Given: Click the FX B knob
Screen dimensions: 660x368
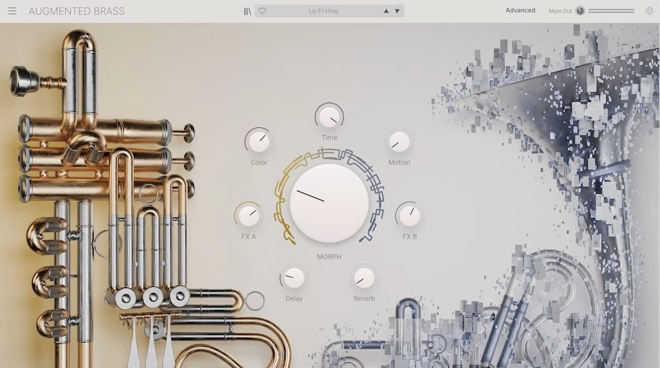Looking at the screenshot, I should click(410, 216).
